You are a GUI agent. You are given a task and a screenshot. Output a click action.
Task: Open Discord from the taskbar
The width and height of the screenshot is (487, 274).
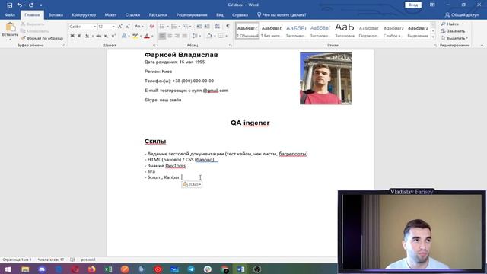(x=42, y=269)
